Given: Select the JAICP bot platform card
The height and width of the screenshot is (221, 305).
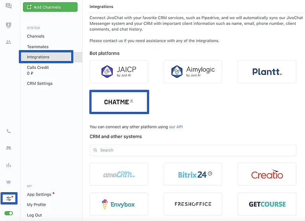Looking at the screenshot, I should click(119, 72).
